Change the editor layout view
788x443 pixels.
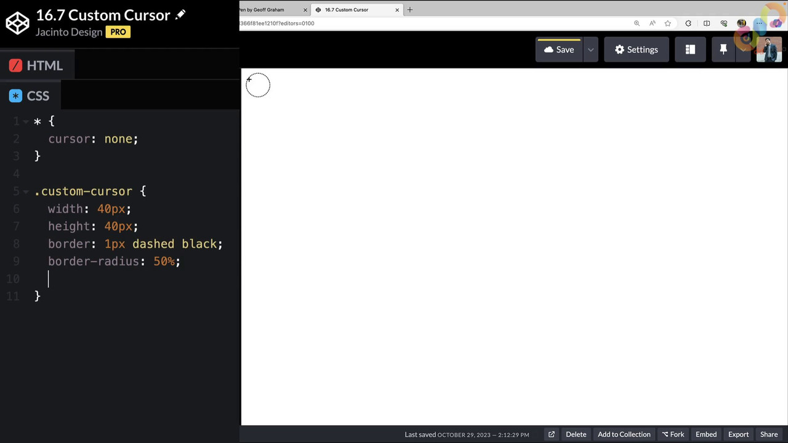point(690,50)
